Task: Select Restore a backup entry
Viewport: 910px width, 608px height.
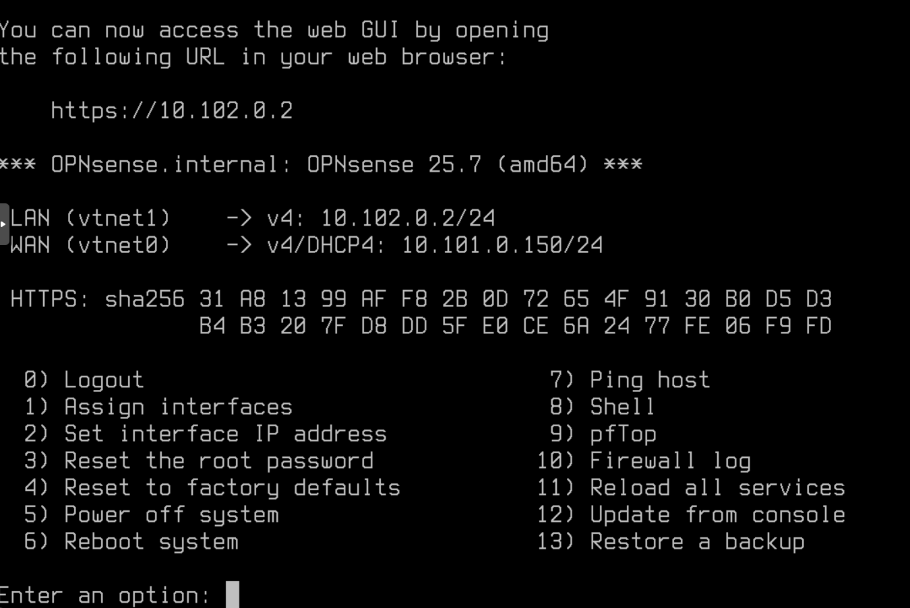Action: point(696,542)
